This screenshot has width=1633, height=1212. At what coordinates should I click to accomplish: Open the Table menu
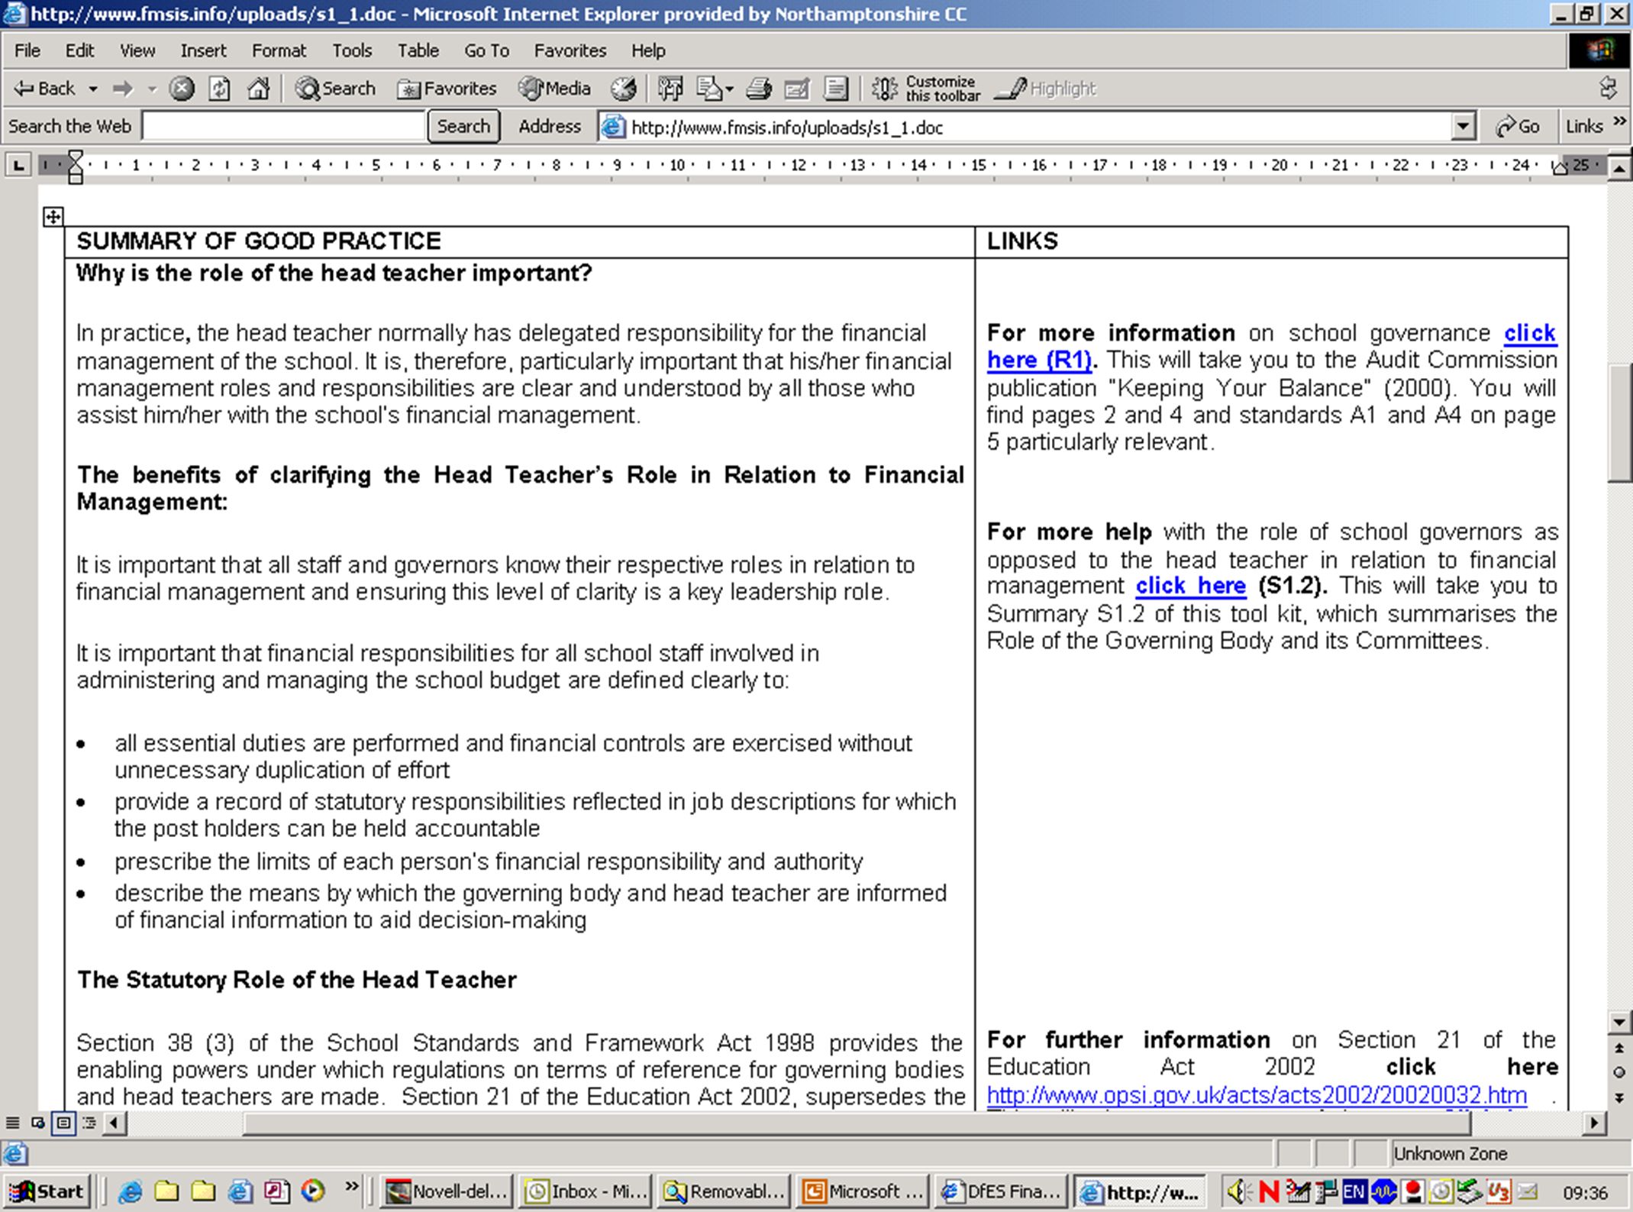click(418, 50)
